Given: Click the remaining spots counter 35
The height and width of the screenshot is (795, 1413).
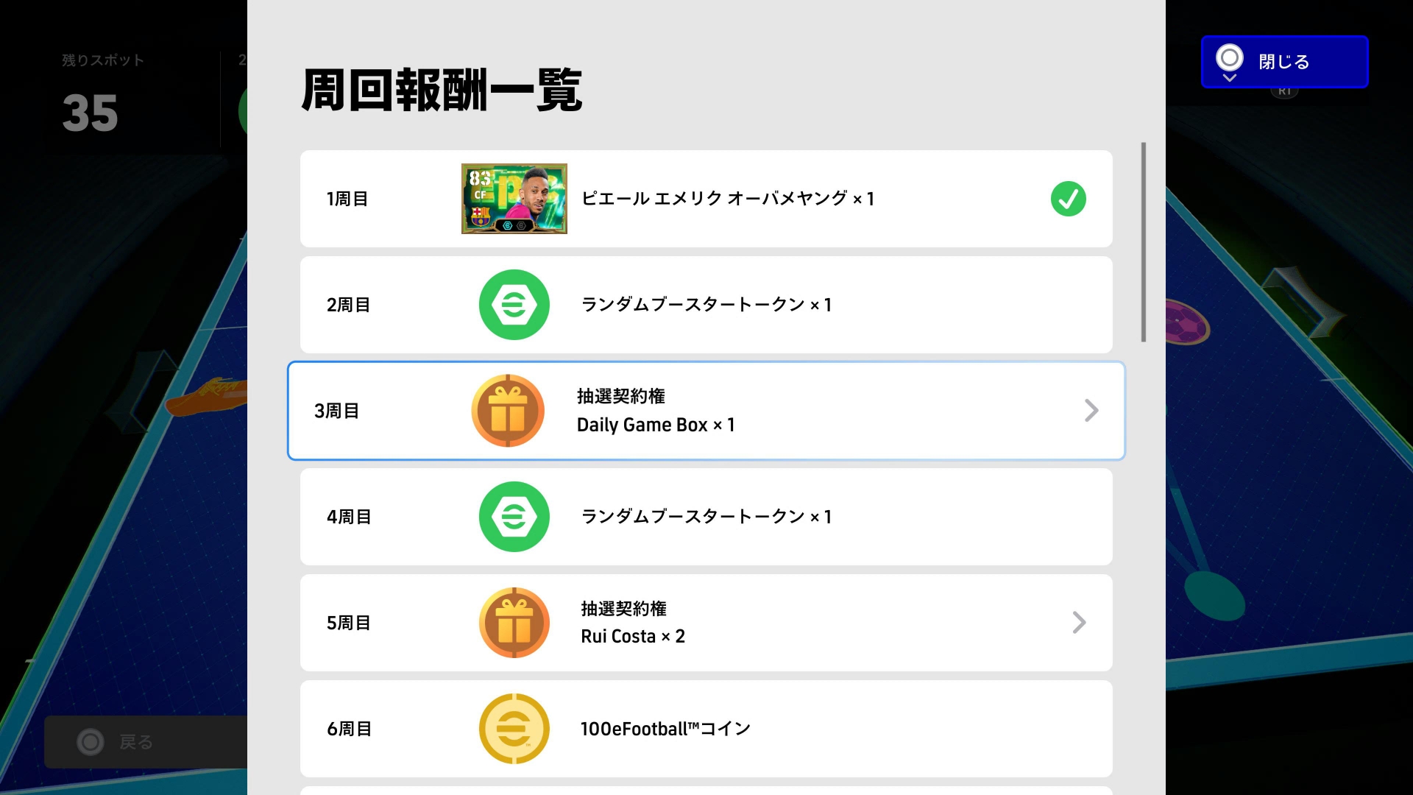Looking at the screenshot, I should pyautogui.click(x=90, y=113).
